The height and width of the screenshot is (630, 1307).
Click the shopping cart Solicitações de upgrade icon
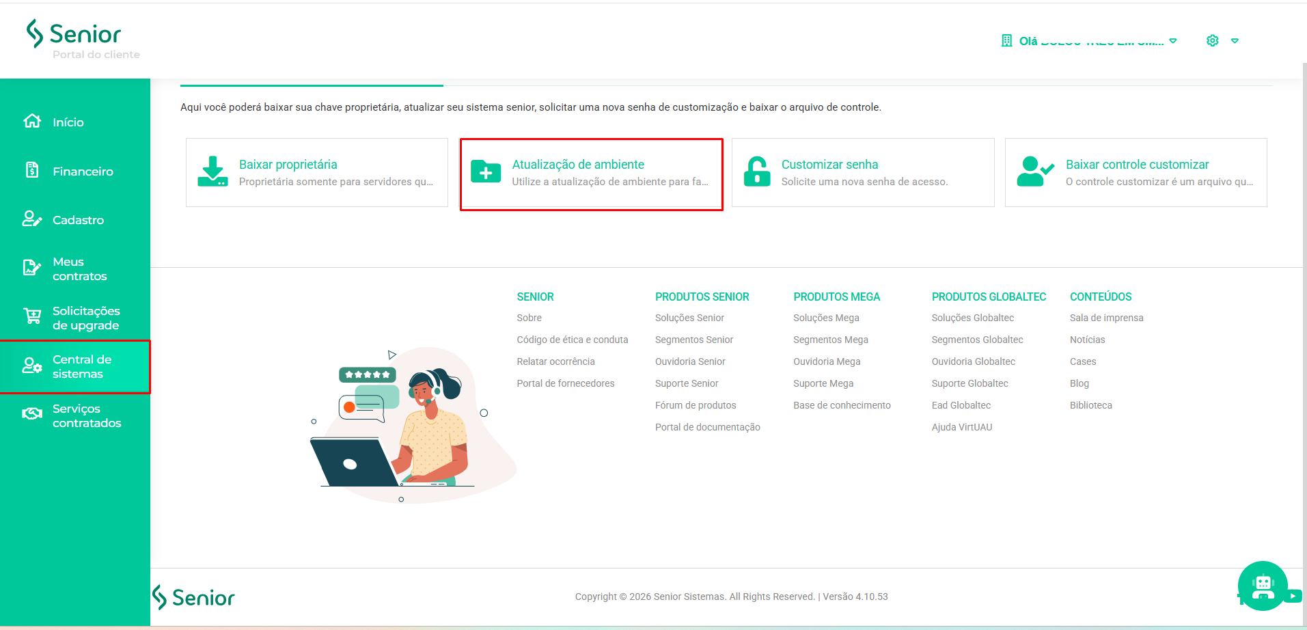32,316
